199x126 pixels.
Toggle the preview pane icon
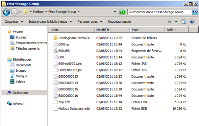tap(184, 22)
